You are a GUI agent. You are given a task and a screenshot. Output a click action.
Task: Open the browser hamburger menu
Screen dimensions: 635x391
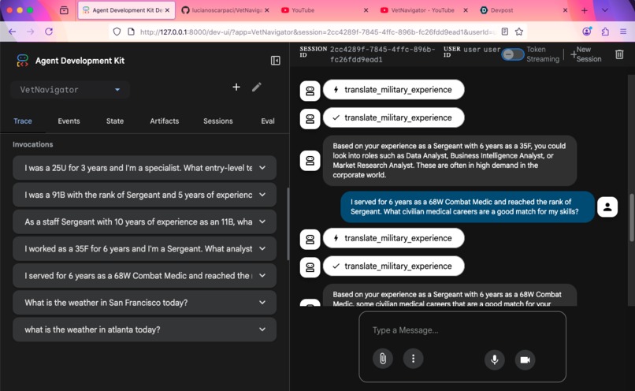623,32
